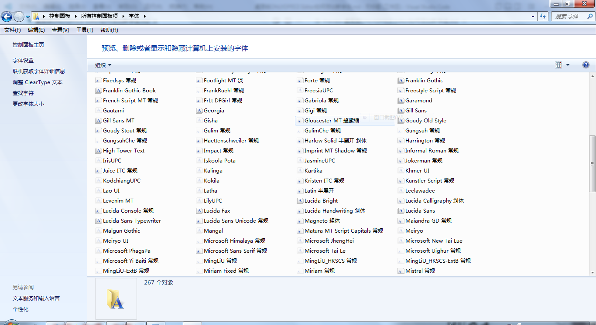The image size is (596, 325).
Task: Open 联机获取字体详细信息 link
Action: click(x=39, y=71)
